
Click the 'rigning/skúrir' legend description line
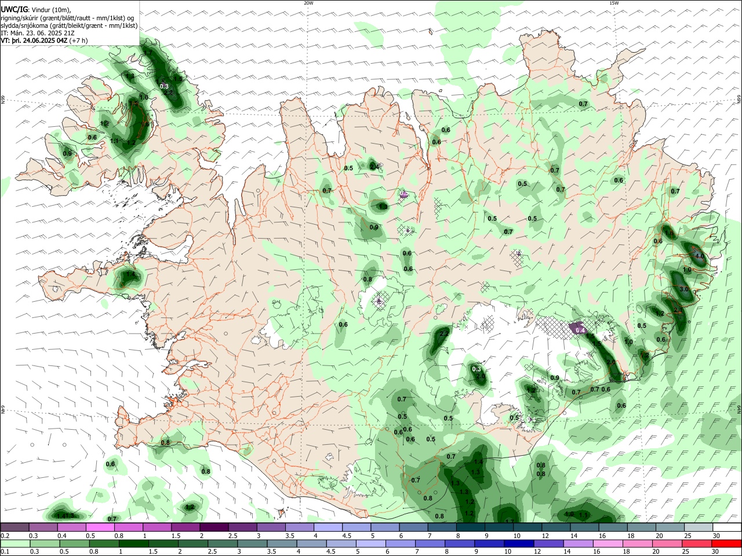click(68, 18)
